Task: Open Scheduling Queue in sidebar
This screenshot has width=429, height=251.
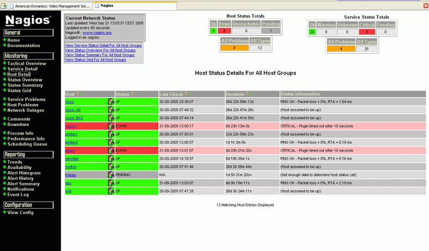Action: point(27,144)
